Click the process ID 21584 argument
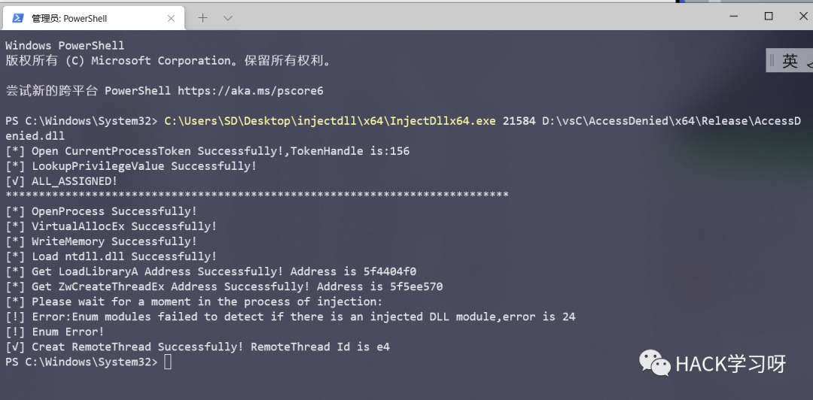 pyautogui.click(x=519, y=121)
